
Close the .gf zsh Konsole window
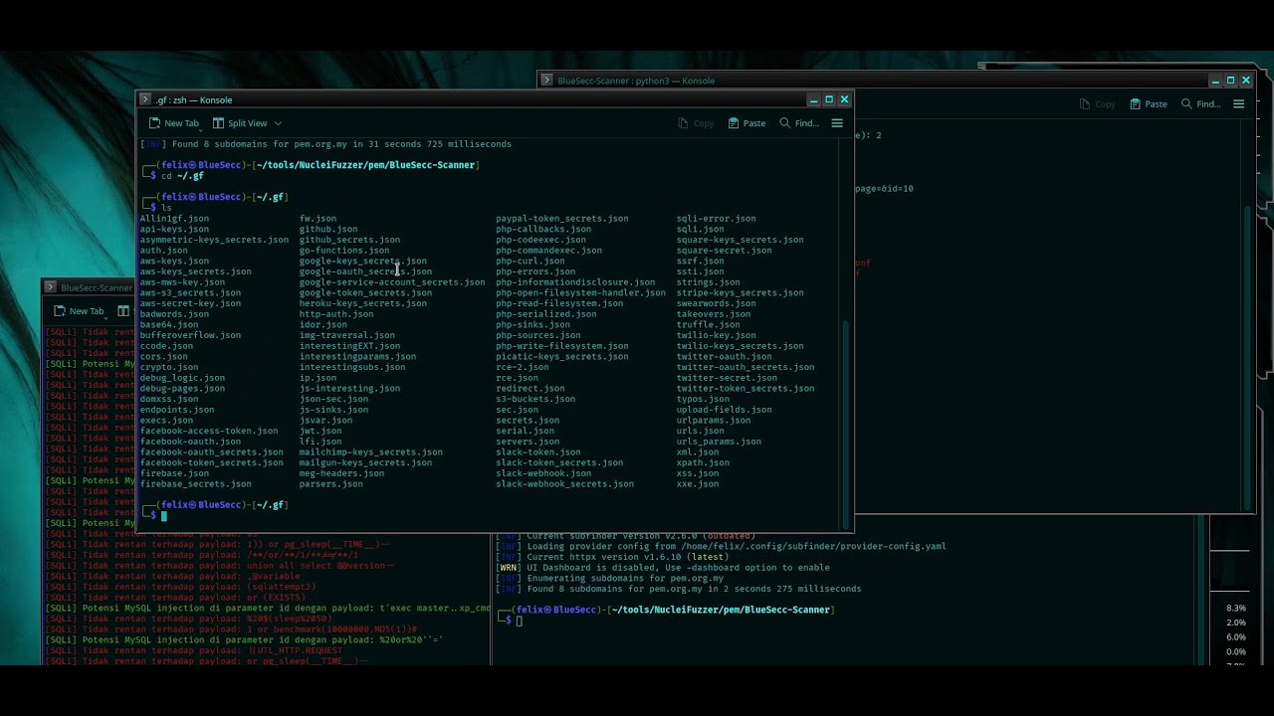(844, 99)
